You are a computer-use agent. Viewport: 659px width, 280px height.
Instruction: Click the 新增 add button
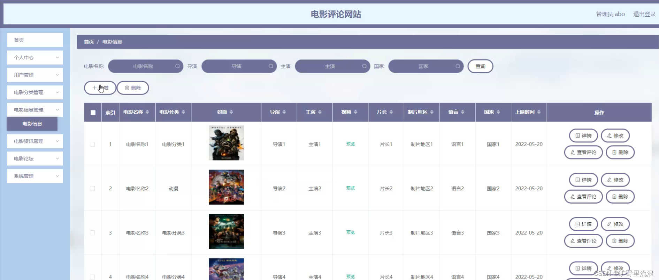(x=100, y=88)
